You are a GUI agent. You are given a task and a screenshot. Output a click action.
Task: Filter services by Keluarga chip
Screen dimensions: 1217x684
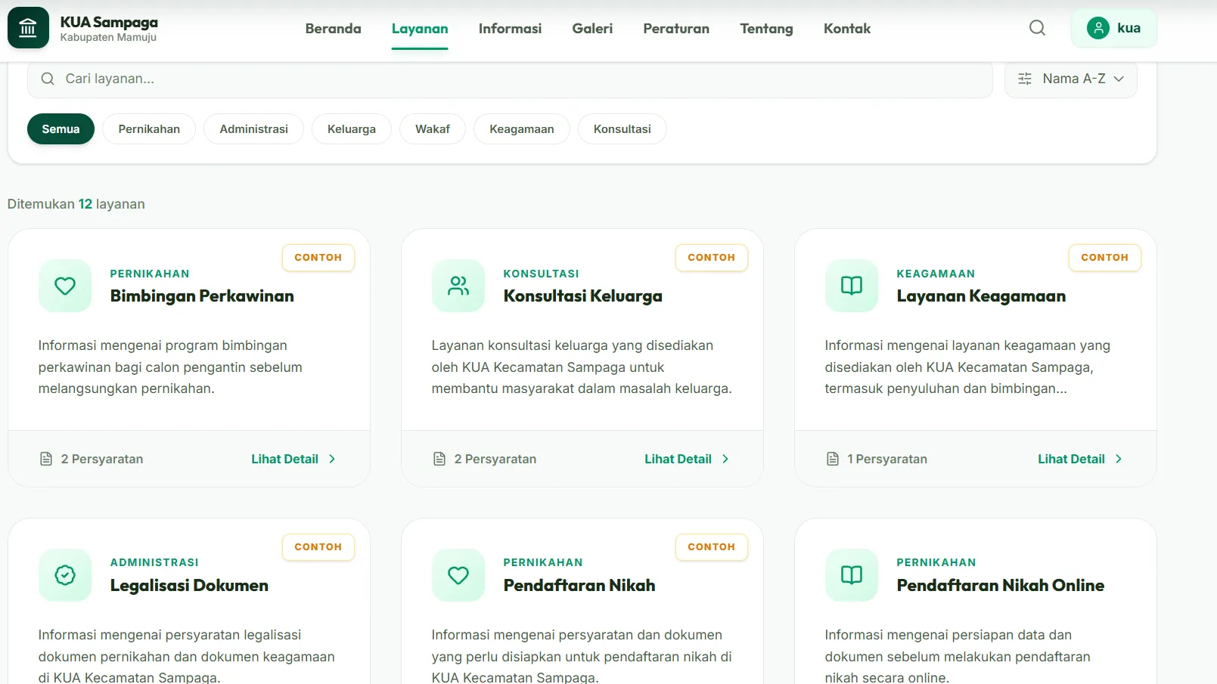[x=352, y=128]
